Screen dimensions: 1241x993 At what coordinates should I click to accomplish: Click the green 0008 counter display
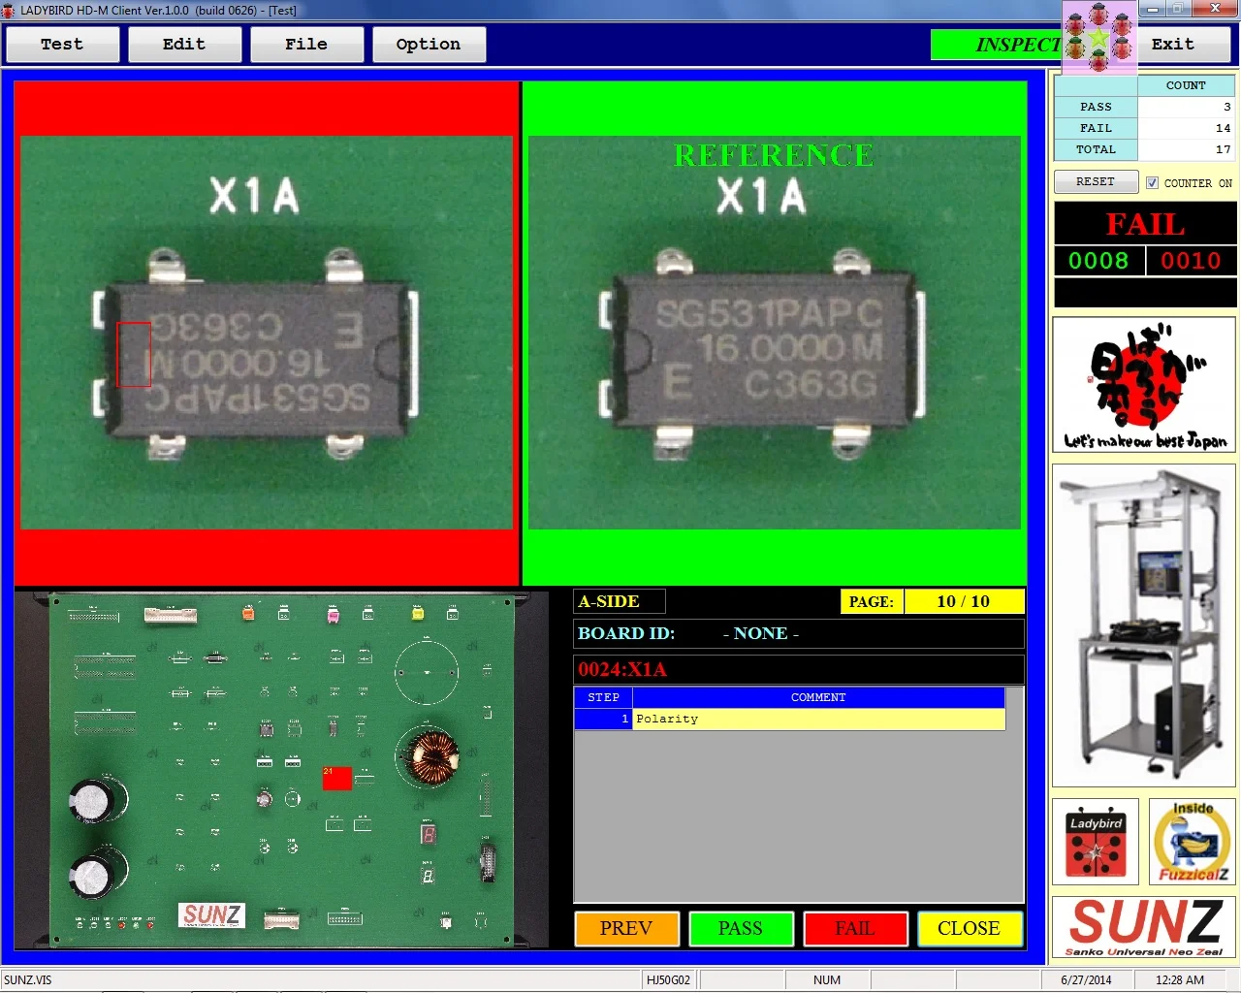click(1098, 261)
